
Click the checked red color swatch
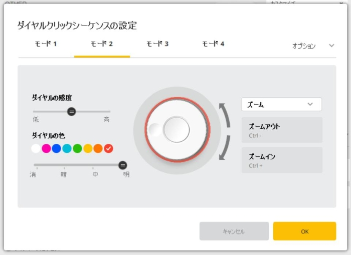(x=108, y=148)
